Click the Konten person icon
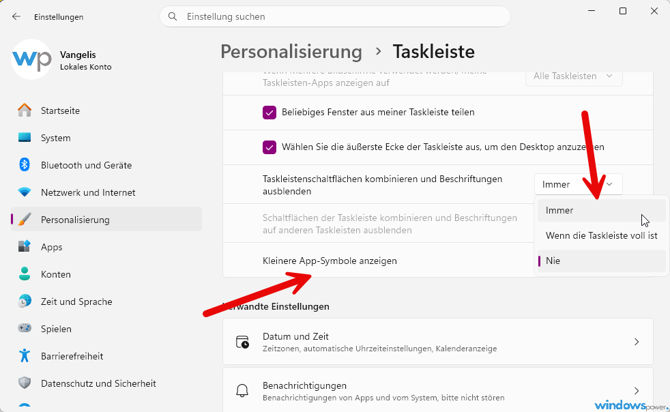The height and width of the screenshot is (412, 670). [25, 274]
